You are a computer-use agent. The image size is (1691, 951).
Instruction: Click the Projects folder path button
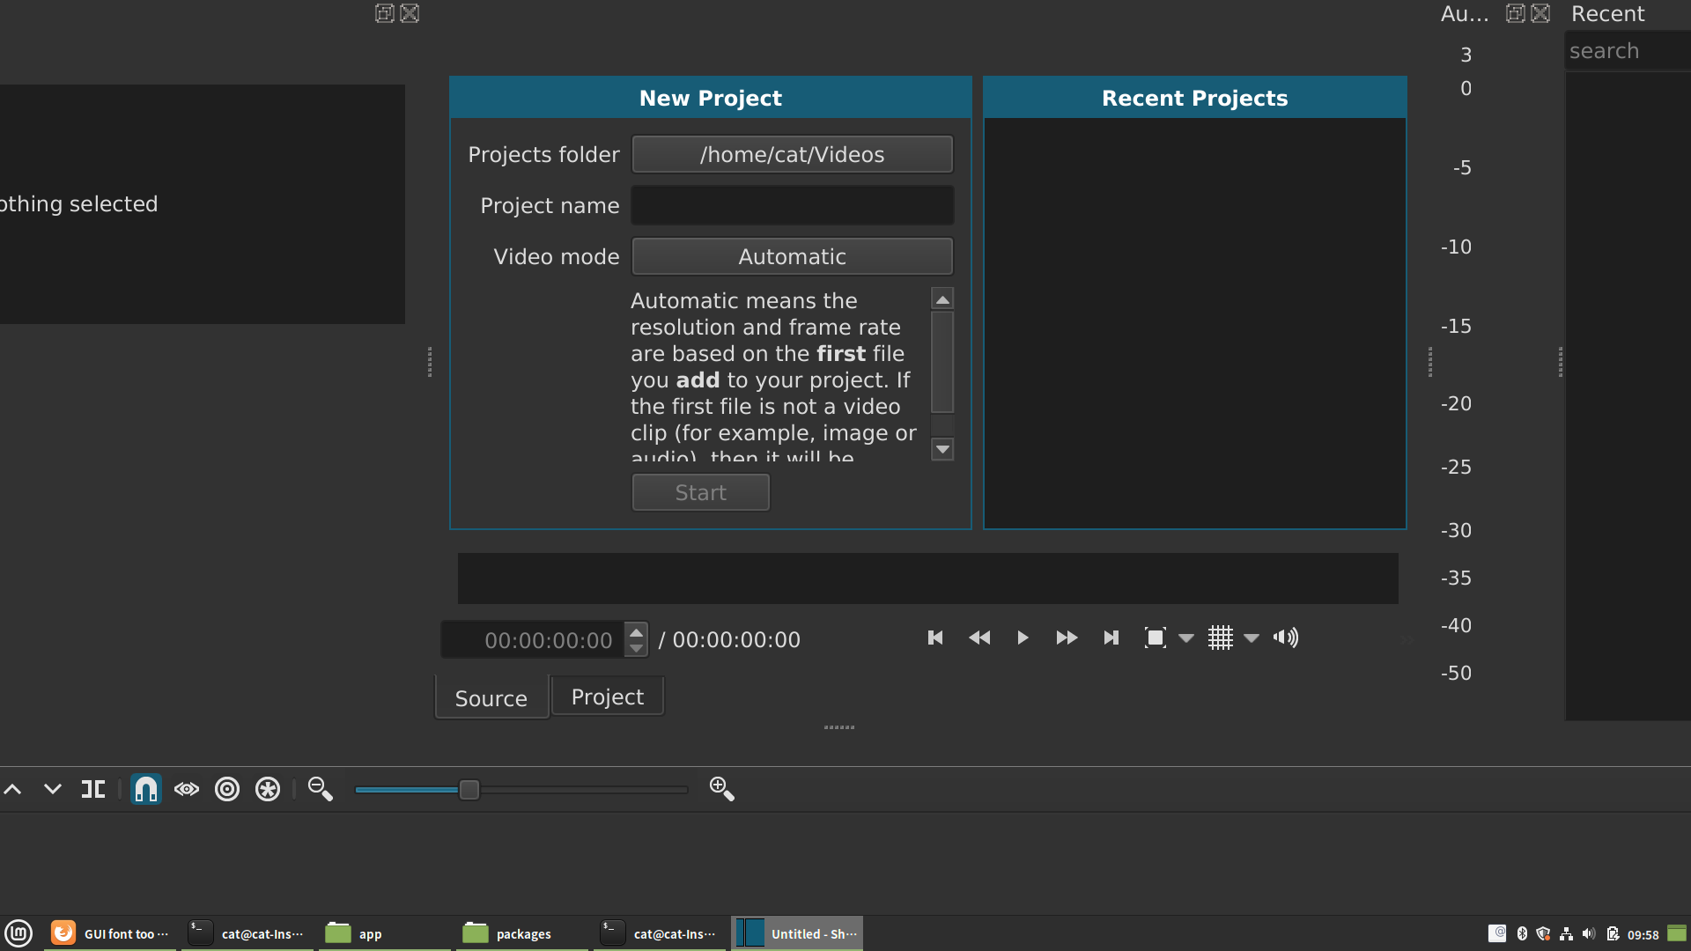(x=791, y=154)
